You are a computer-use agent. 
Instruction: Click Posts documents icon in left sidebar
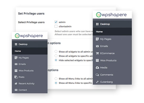point(16,77)
